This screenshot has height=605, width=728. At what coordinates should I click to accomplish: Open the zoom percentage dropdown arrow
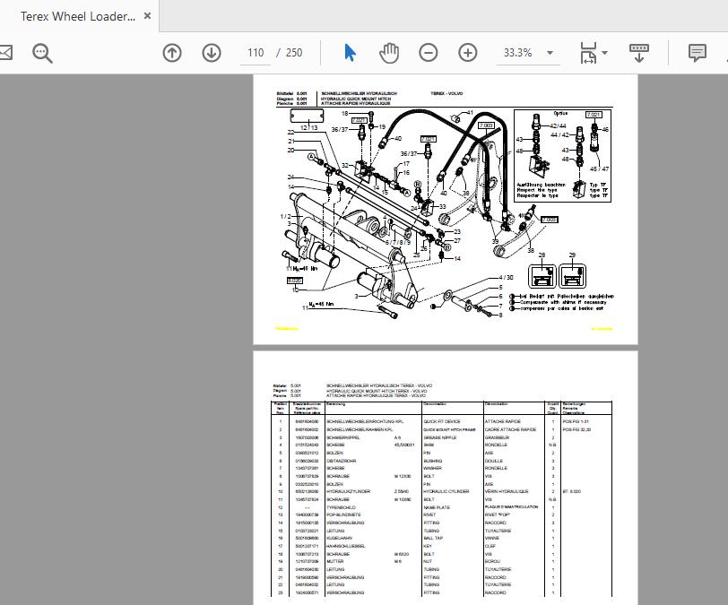[x=550, y=53]
